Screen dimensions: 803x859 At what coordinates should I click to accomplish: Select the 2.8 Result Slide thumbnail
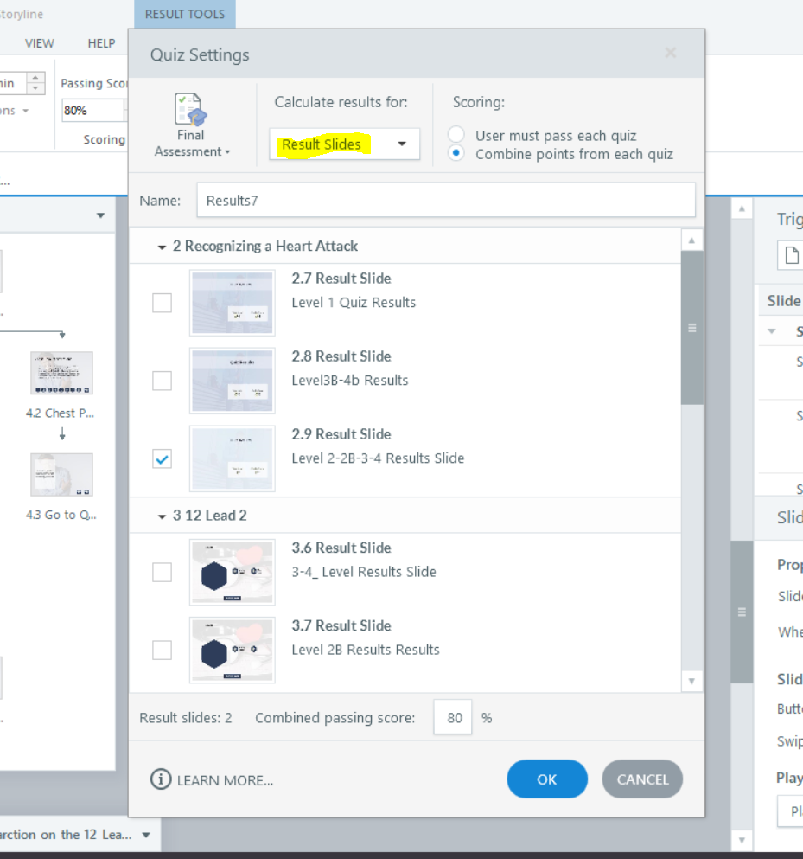(233, 381)
